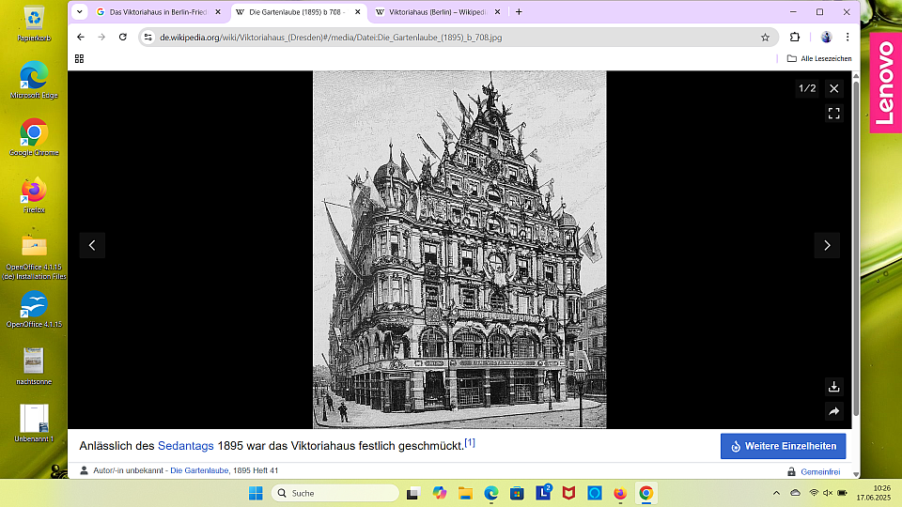Open Firefox from the taskbar
The height and width of the screenshot is (507, 902).
620,493
